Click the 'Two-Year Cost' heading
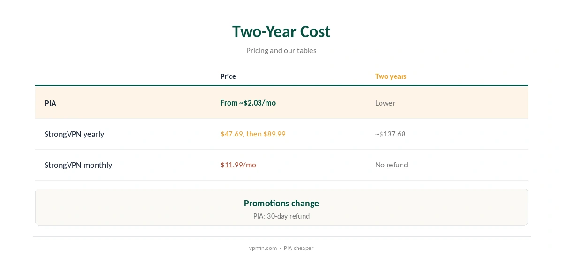Image resolution: width=563 pixels, height=257 pixels. [281, 31]
